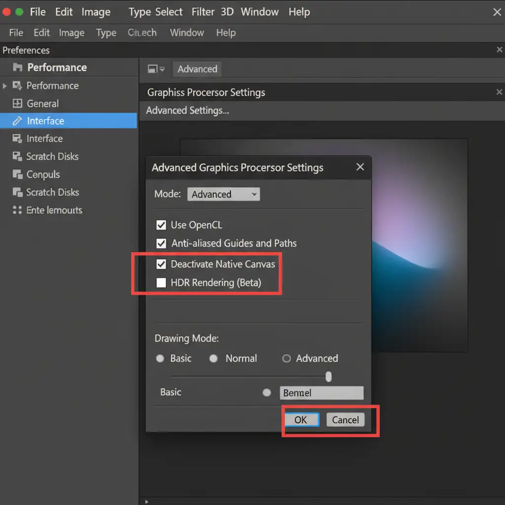Switch to the Advanced tab

197,69
